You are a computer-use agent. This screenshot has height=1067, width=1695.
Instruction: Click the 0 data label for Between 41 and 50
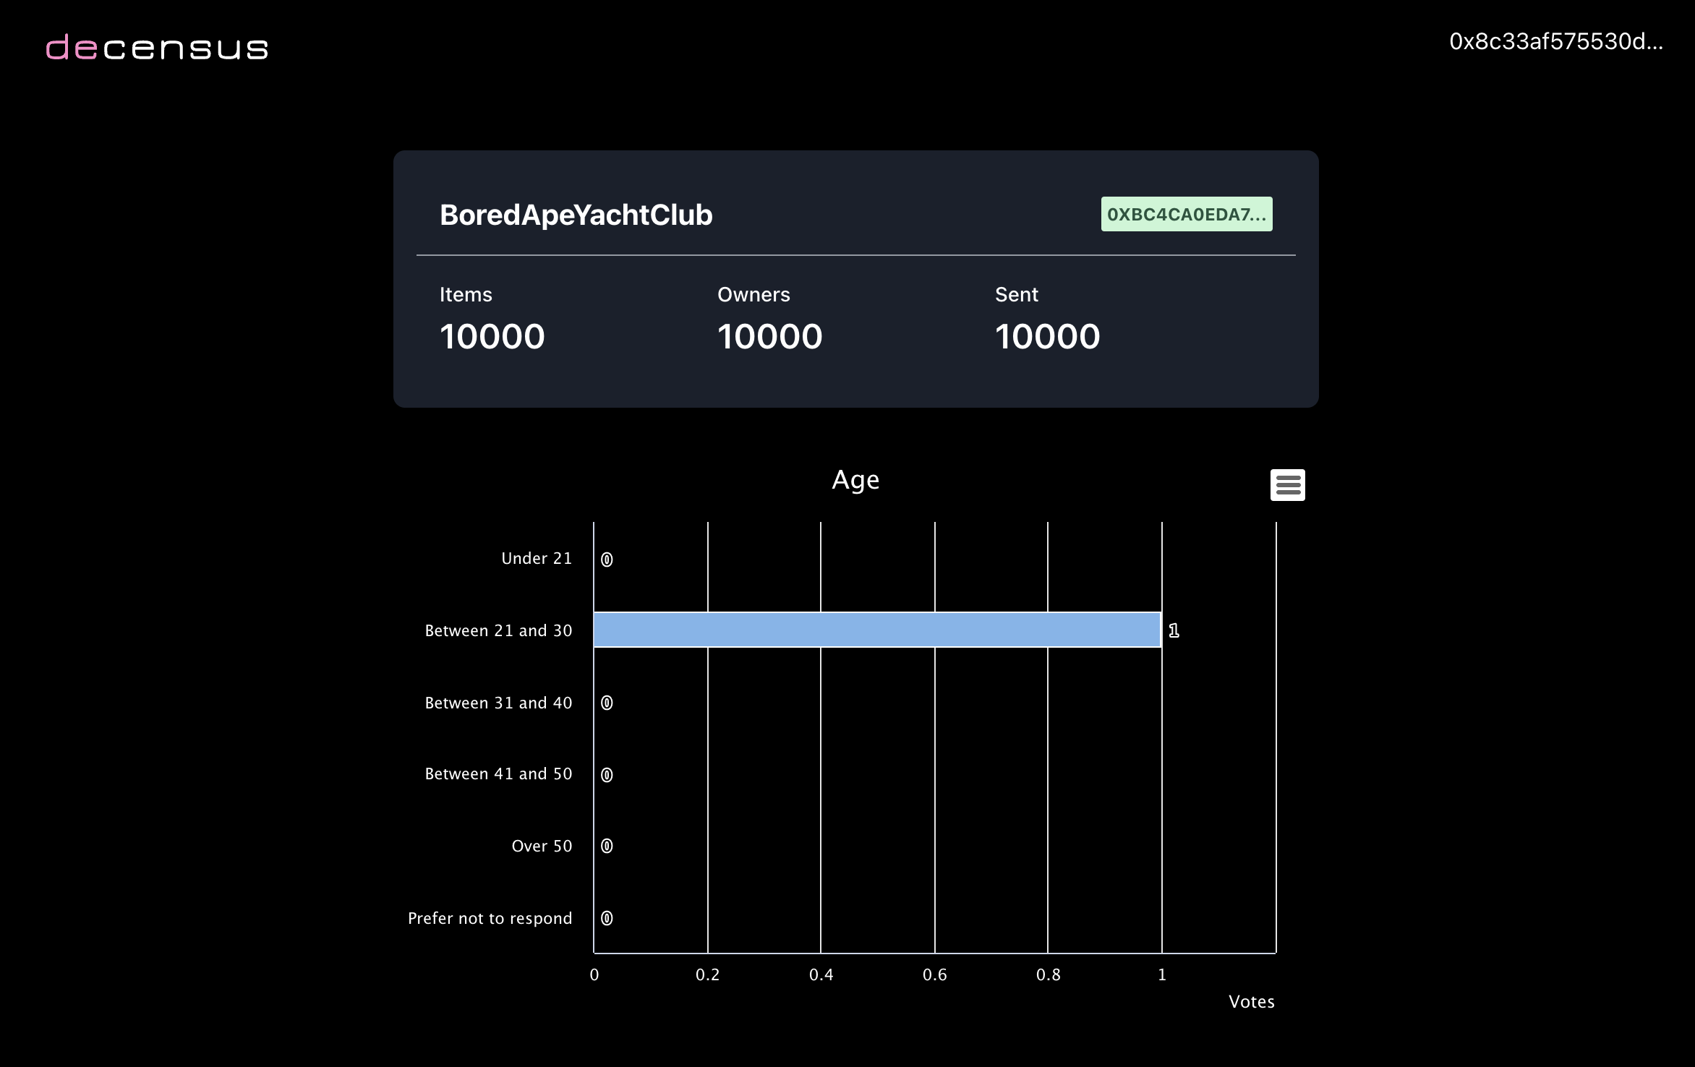coord(607,775)
